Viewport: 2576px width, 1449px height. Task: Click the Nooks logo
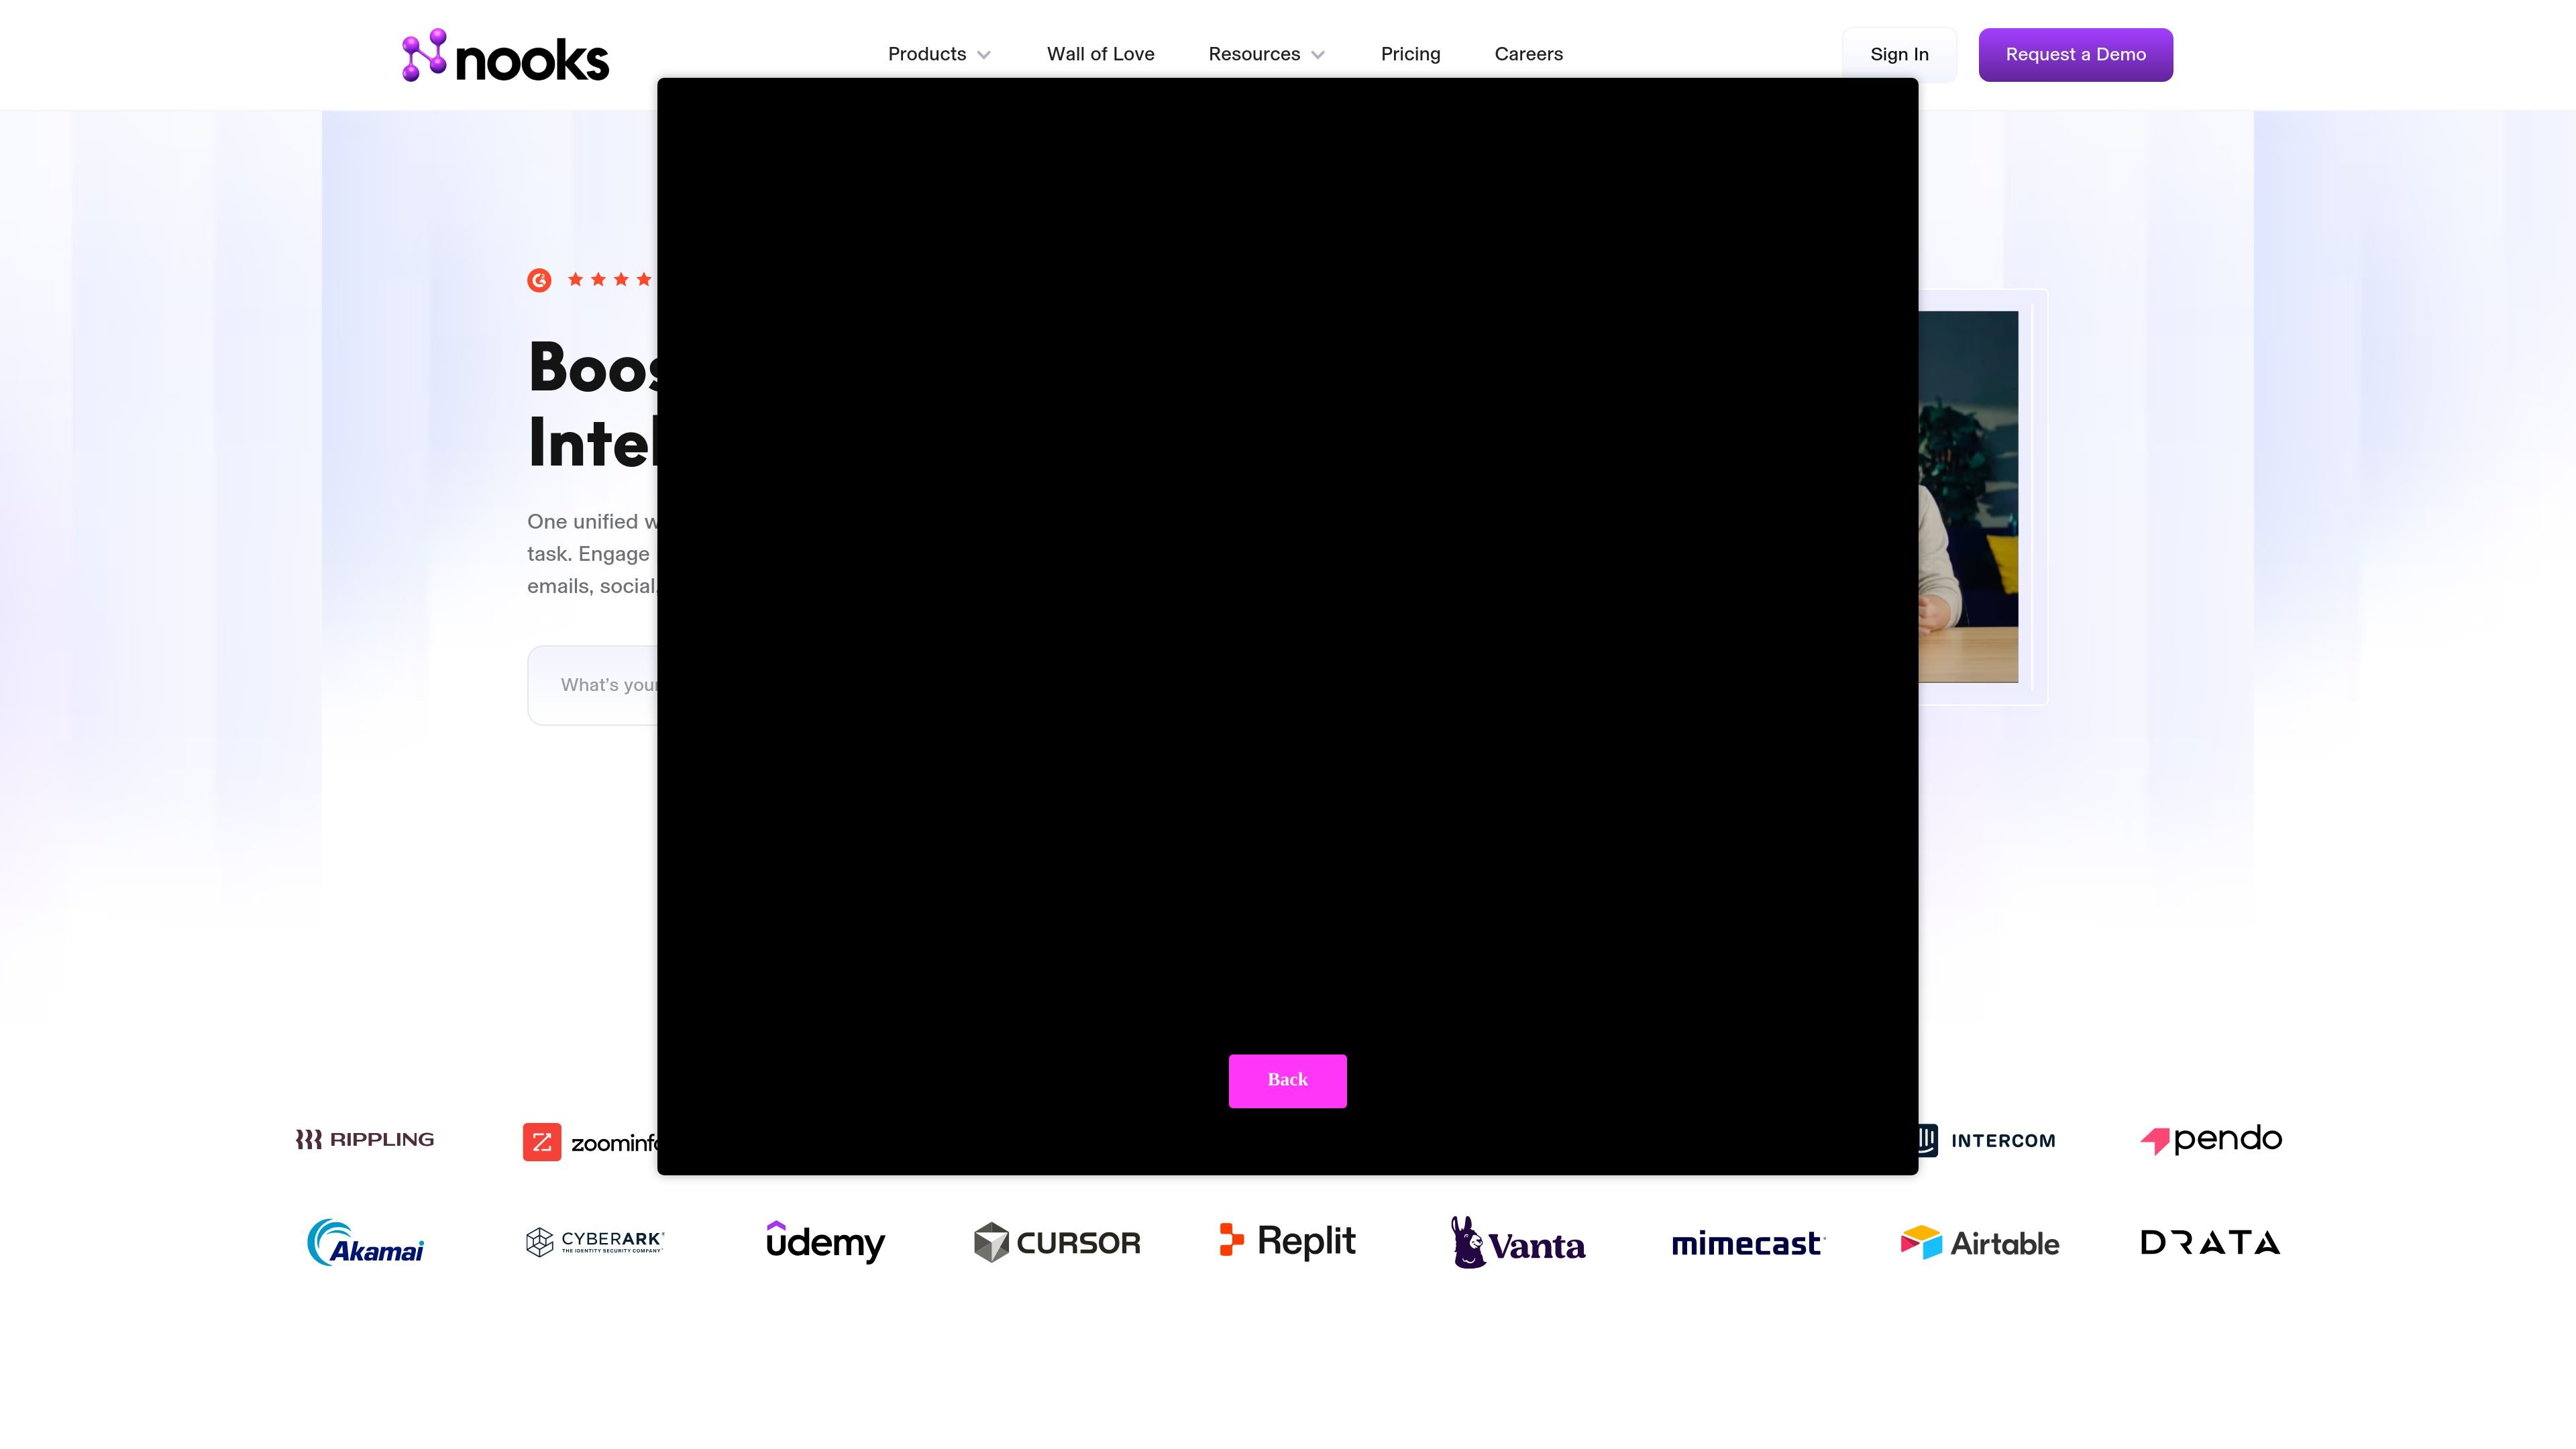[505, 55]
